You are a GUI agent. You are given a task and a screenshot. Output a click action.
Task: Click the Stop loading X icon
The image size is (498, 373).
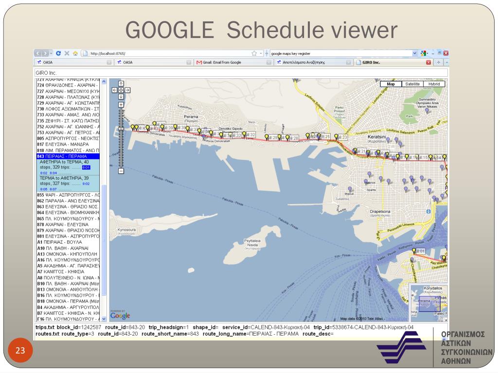[67, 53]
